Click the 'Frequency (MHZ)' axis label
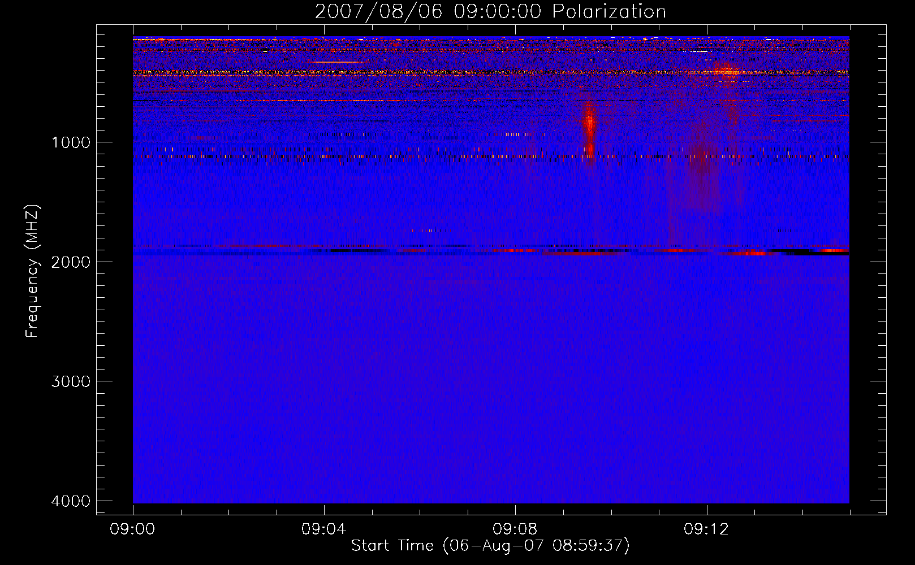Screen dimensions: 915x565 (x=32, y=271)
